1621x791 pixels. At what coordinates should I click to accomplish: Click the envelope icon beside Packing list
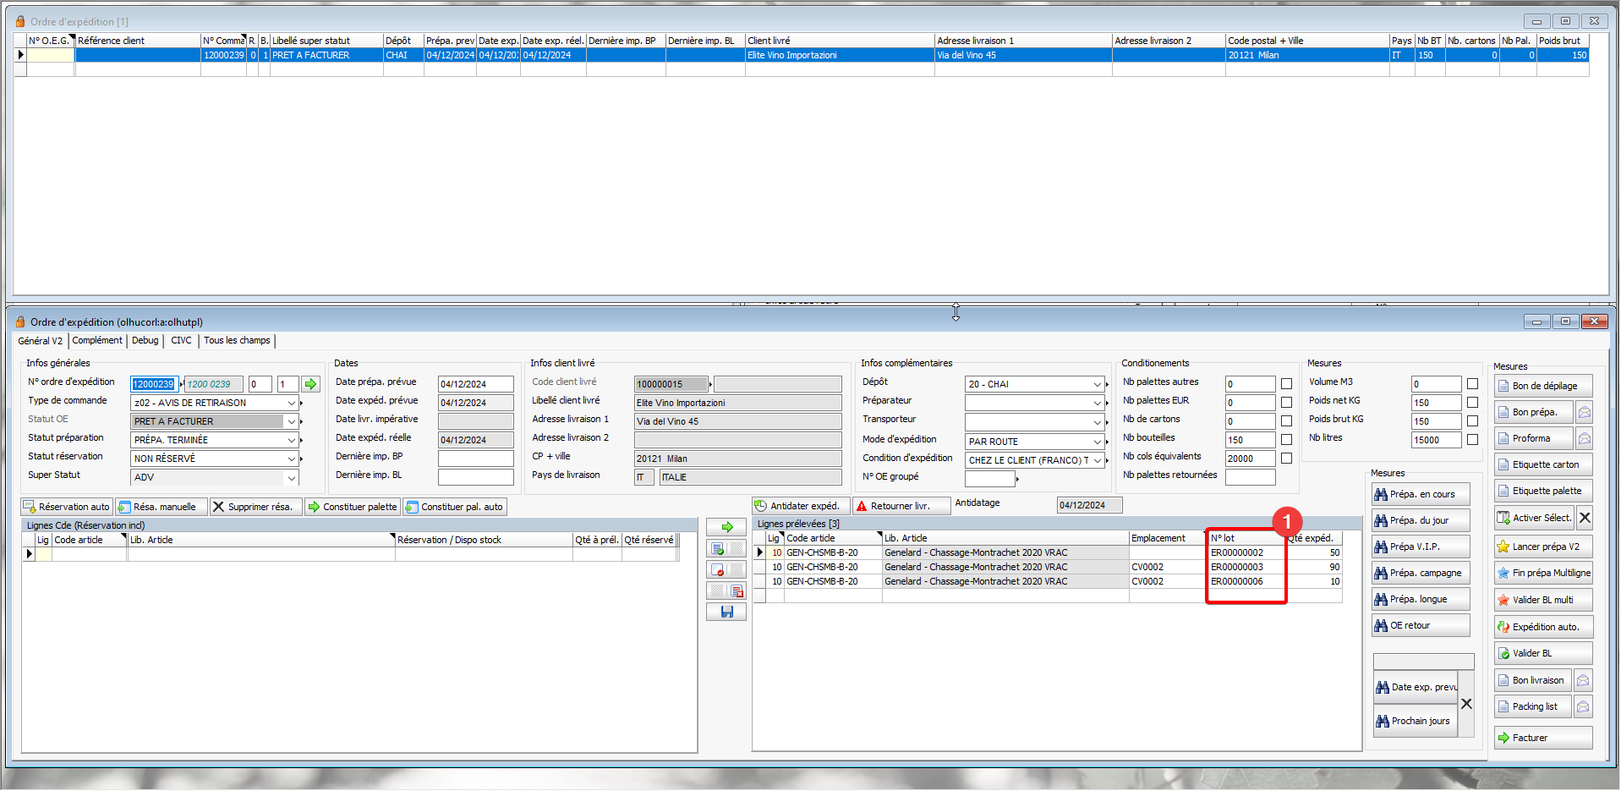click(1584, 706)
